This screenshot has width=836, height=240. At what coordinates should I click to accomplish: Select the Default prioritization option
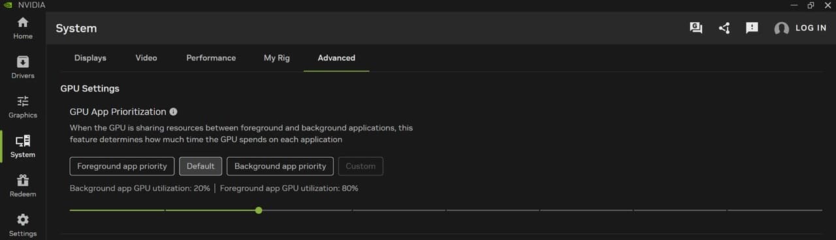[x=201, y=166]
